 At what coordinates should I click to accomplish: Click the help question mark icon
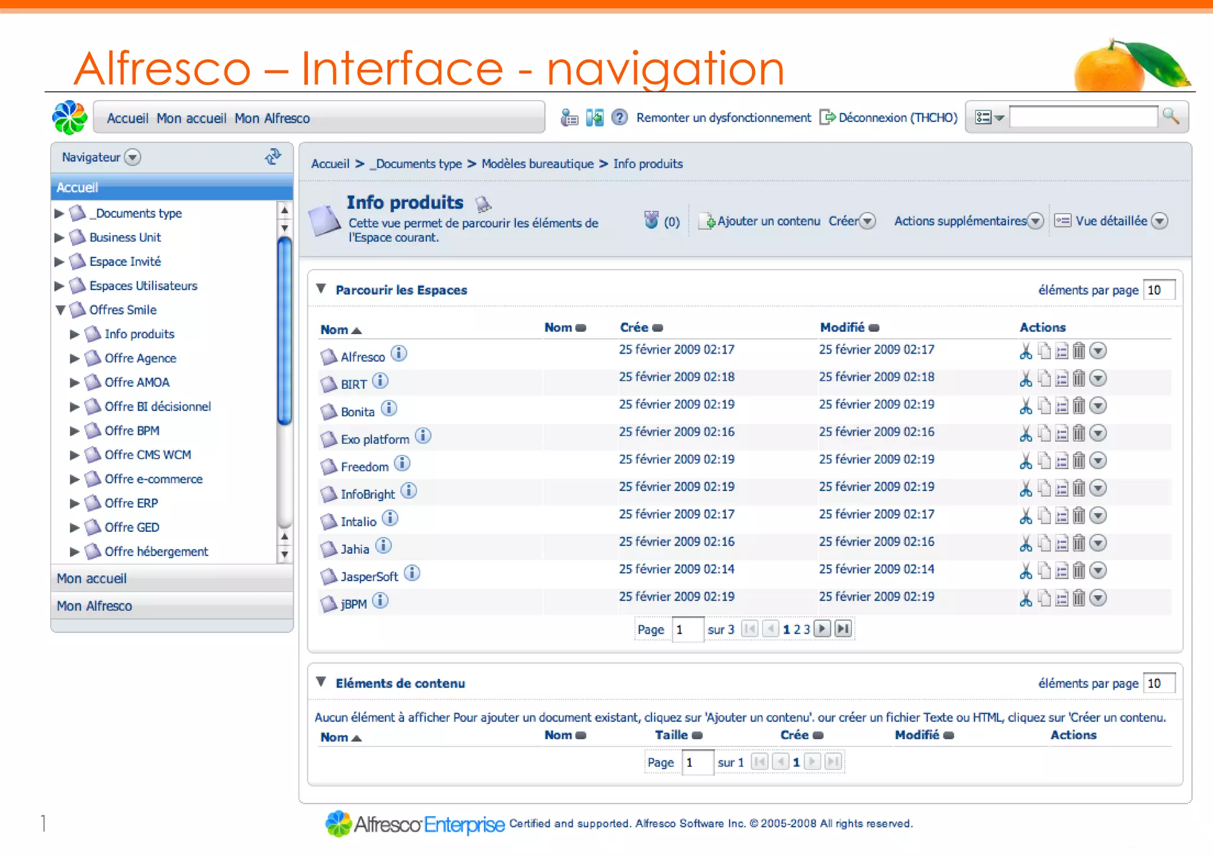click(619, 117)
